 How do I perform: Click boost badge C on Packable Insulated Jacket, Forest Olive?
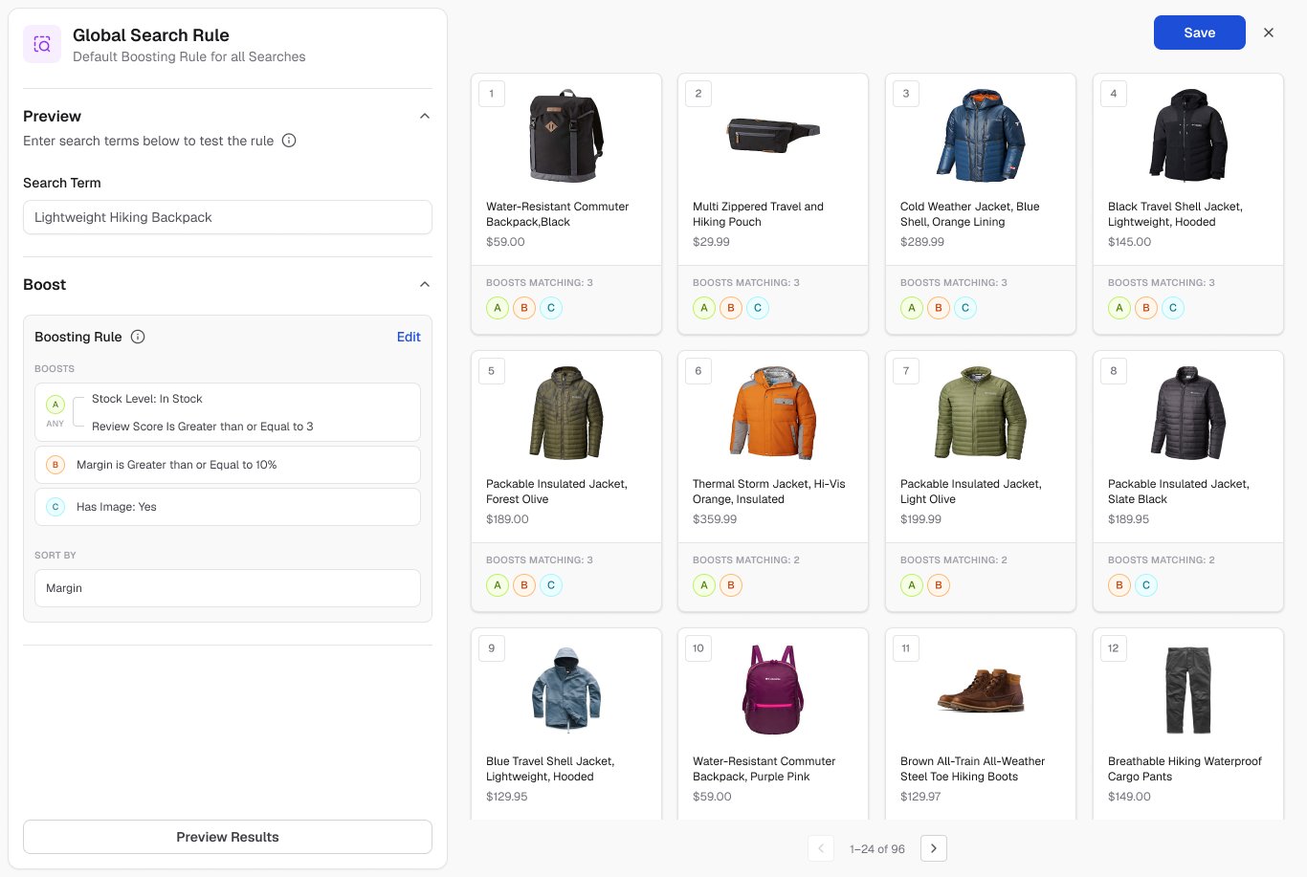(551, 585)
